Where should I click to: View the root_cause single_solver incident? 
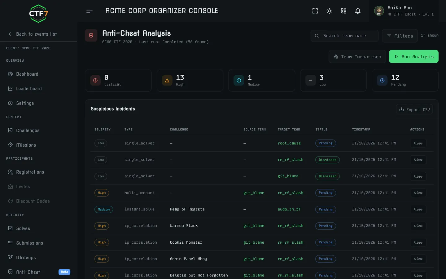point(418,143)
